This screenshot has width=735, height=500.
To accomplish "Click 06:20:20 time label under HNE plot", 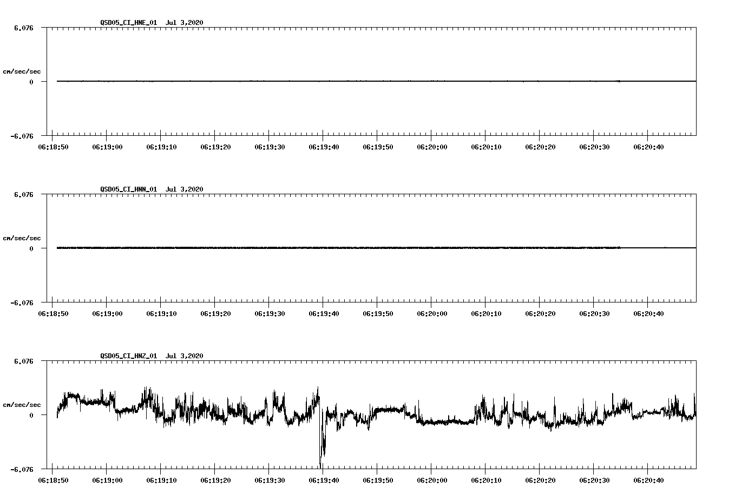I will pyautogui.click(x=540, y=147).
